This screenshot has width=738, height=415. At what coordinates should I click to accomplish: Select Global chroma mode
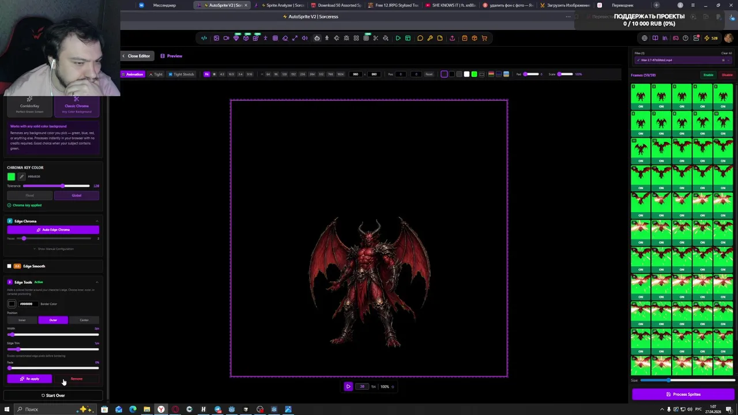[x=77, y=195]
